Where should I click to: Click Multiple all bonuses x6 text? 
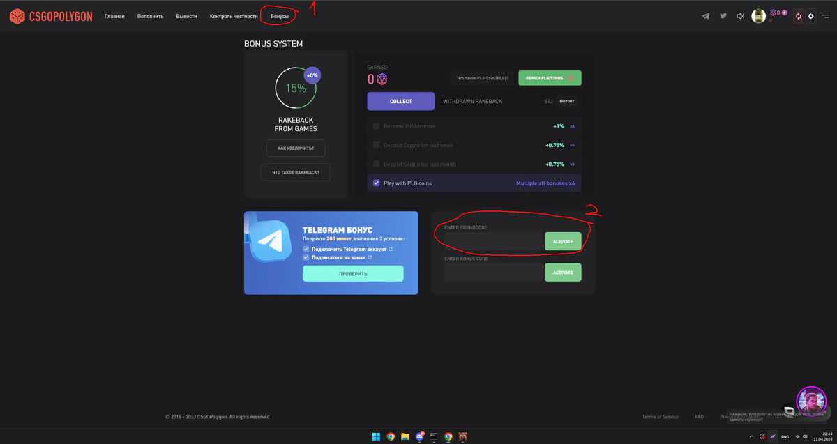tap(545, 183)
